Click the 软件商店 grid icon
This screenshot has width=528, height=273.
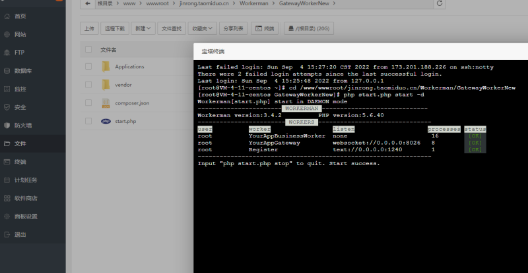(7, 198)
